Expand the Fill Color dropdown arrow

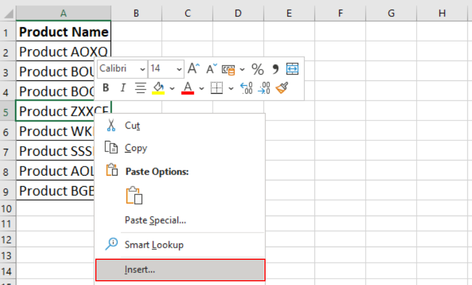[172, 88]
